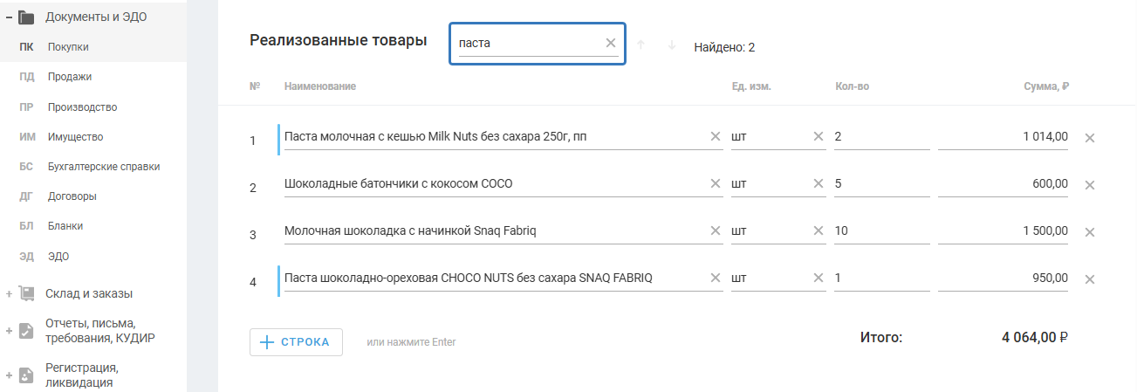Open the ЭДО sidebar link
The width and height of the screenshot is (1137, 392).
click(x=58, y=256)
